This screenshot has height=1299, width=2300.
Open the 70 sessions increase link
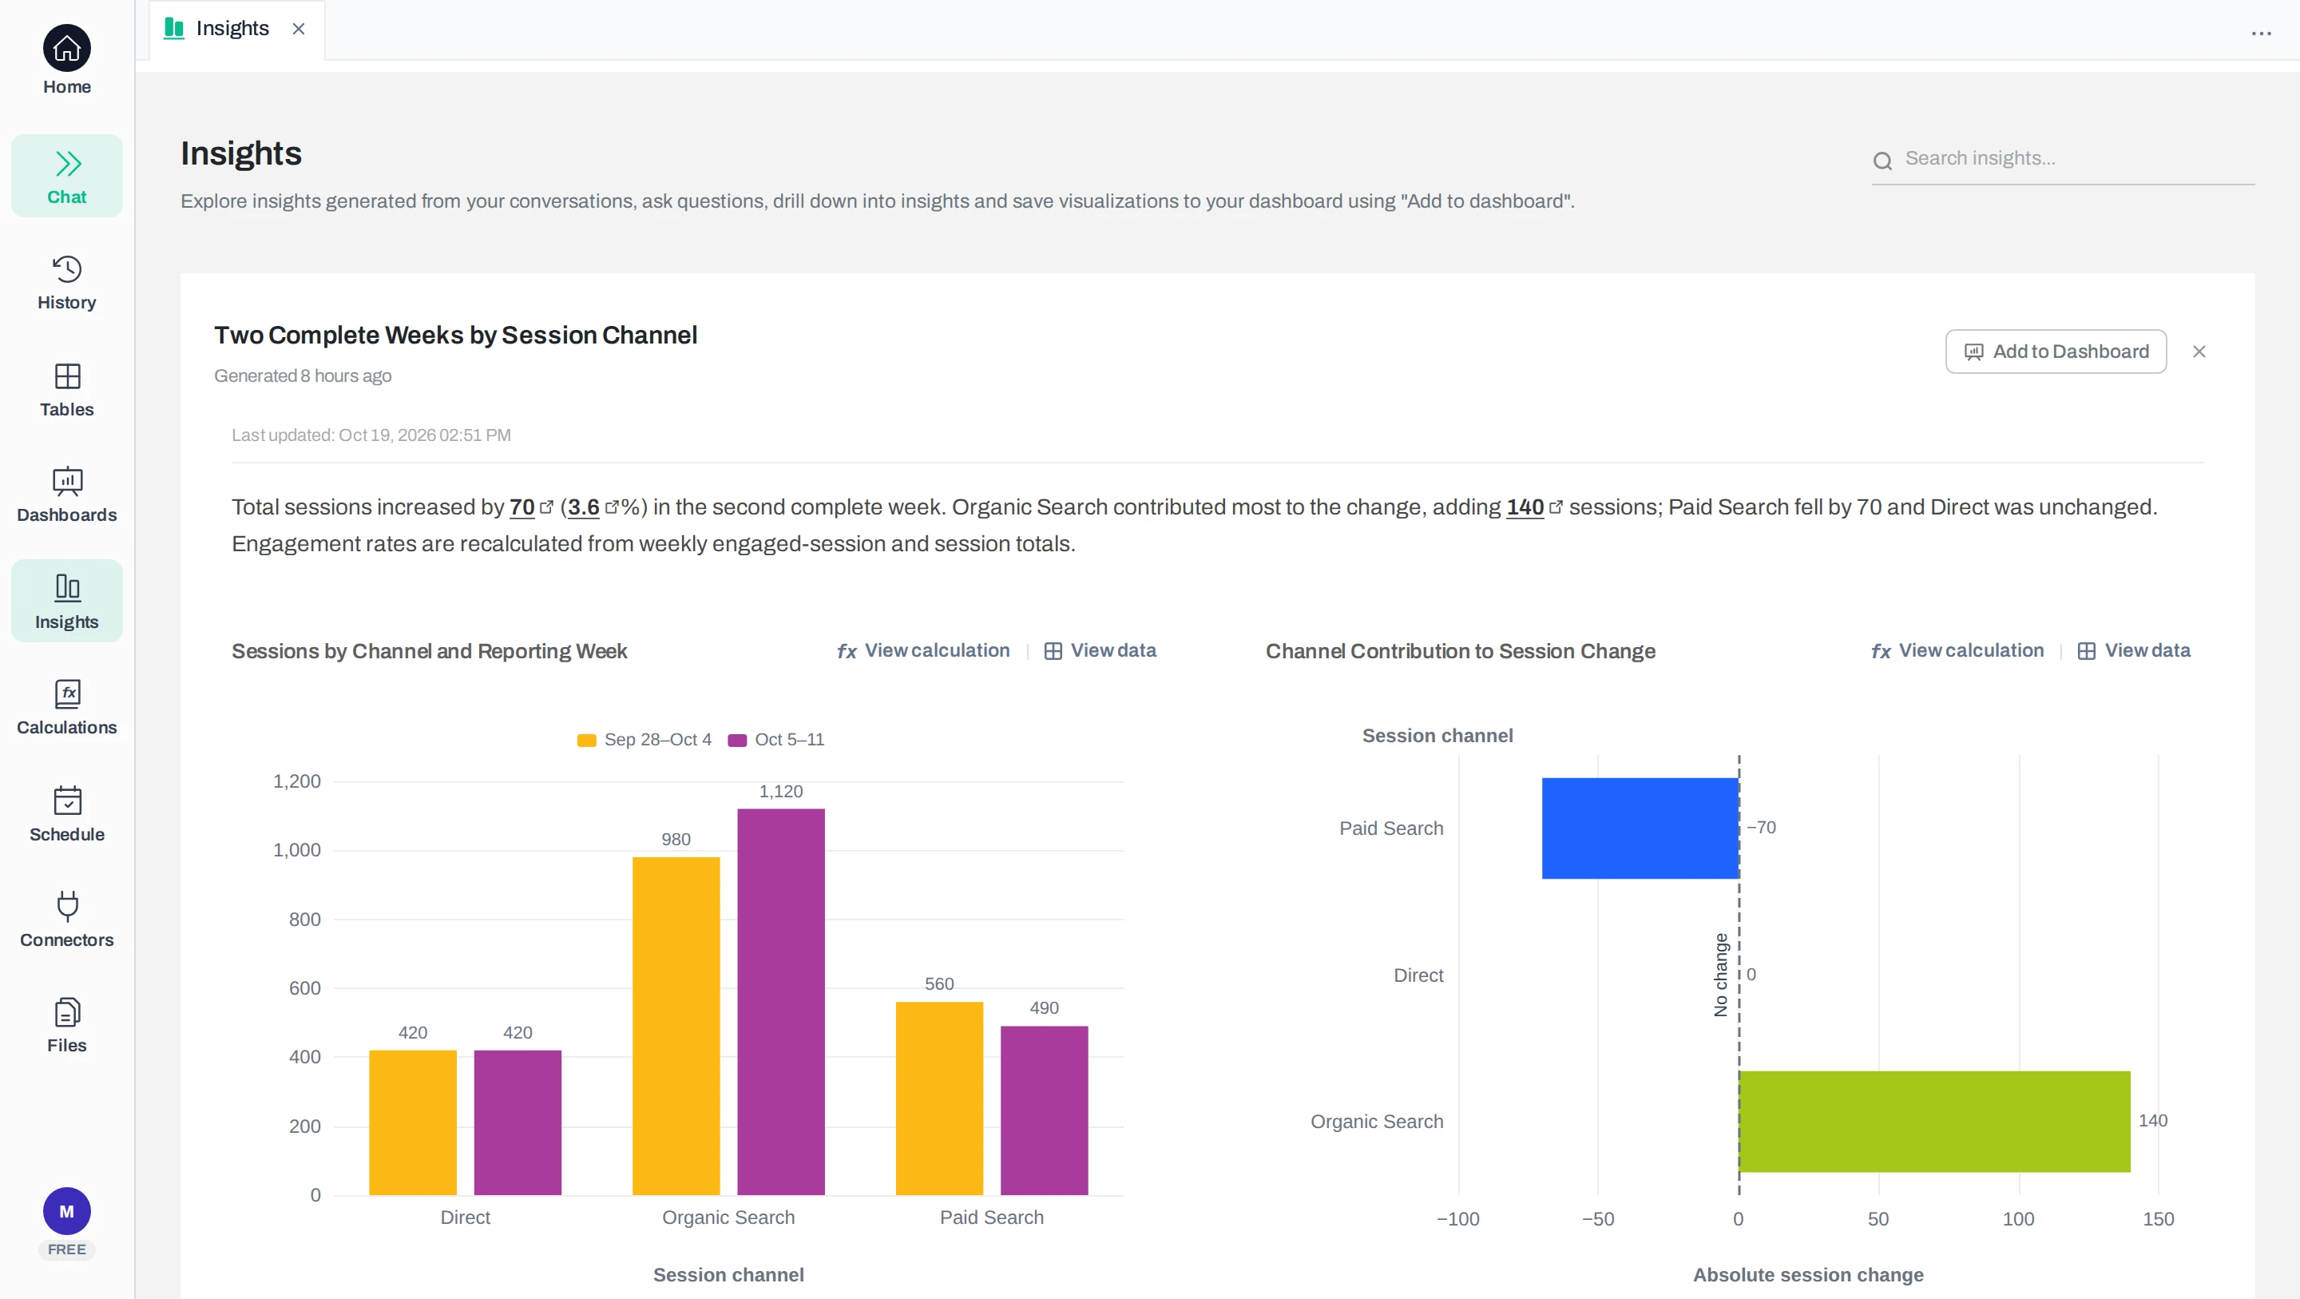pyautogui.click(x=530, y=507)
